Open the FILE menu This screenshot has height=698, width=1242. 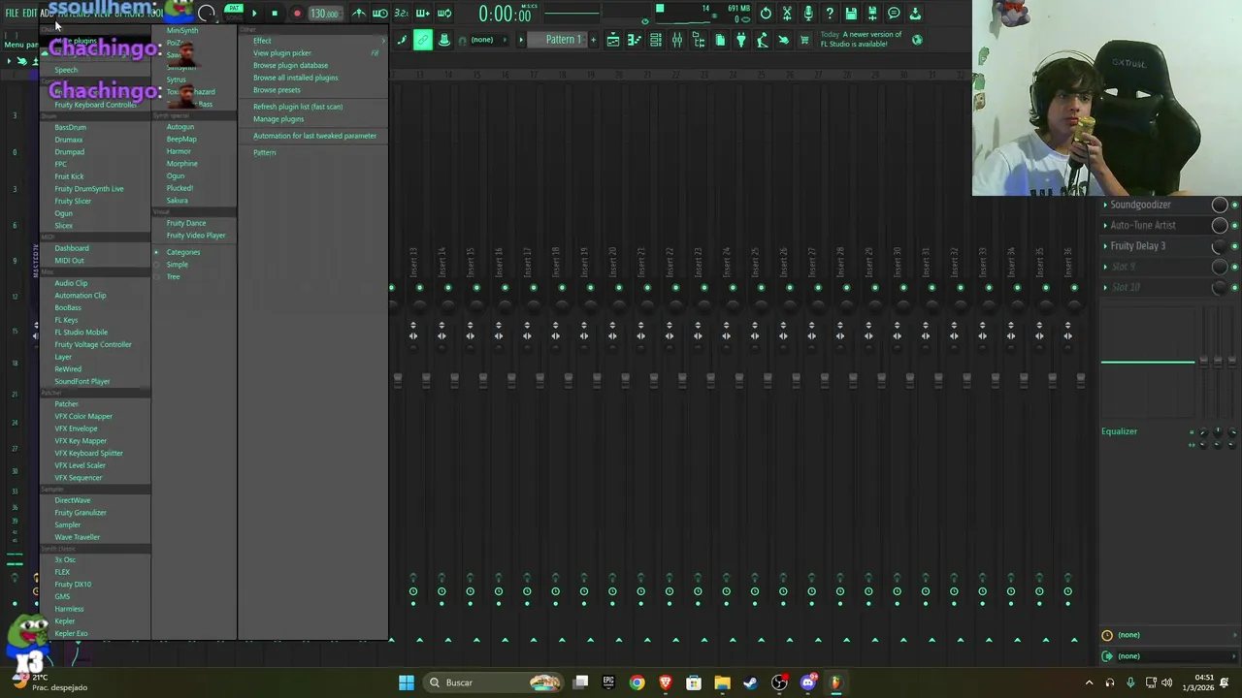click(12, 14)
